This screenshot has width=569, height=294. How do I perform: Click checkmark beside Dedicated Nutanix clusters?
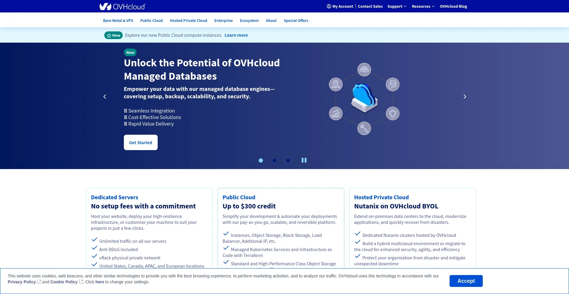pyautogui.click(x=358, y=234)
